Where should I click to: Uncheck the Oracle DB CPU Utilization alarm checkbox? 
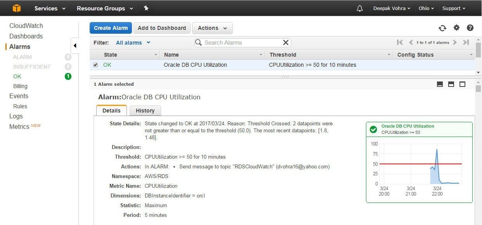pos(95,65)
